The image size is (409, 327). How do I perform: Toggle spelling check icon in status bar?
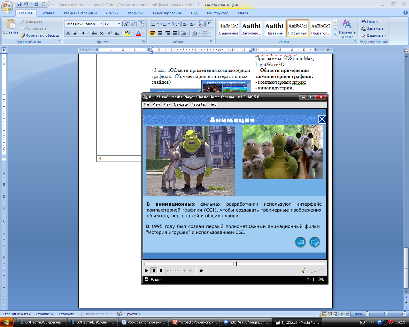pos(119,314)
